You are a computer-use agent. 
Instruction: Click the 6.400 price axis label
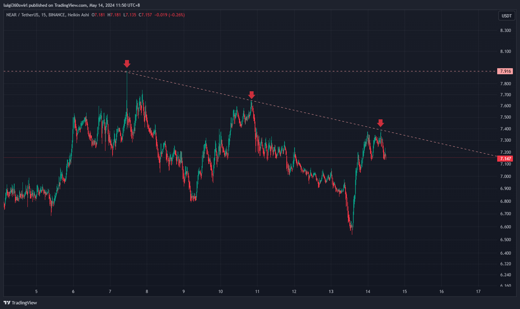pyautogui.click(x=505, y=253)
